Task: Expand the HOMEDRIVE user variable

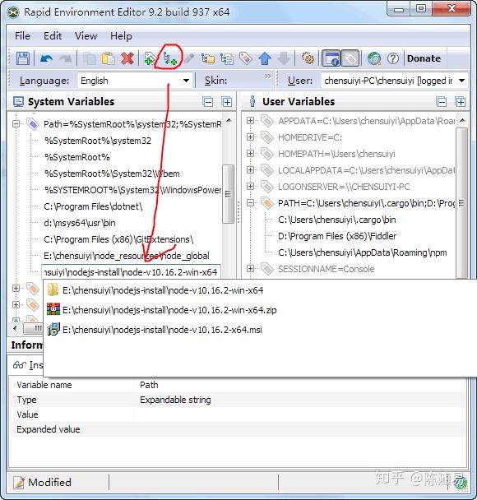Action: [250, 137]
